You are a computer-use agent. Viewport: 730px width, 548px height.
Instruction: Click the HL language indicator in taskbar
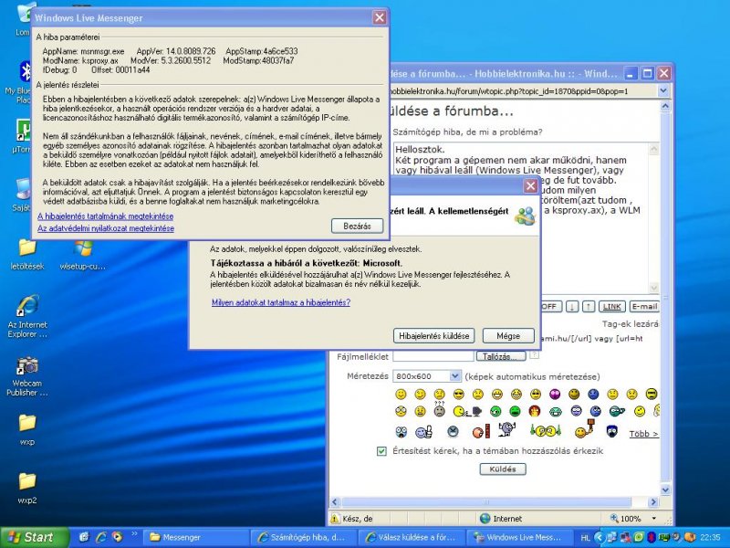[x=585, y=538]
